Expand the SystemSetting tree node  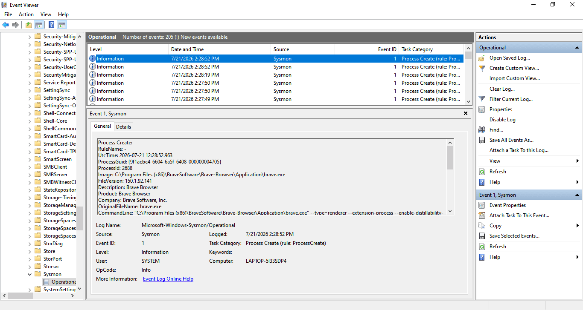click(x=30, y=290)
